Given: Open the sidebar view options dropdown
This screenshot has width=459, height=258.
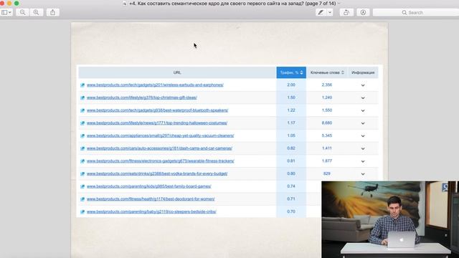Looking at the screenshot, I should coord(6,12).
